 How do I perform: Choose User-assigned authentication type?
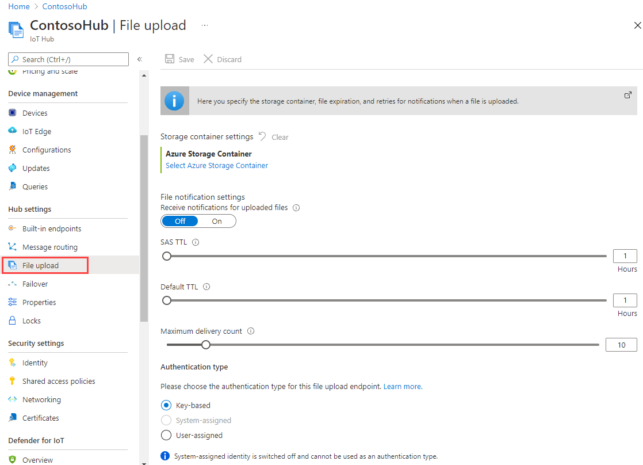[166, 435]
